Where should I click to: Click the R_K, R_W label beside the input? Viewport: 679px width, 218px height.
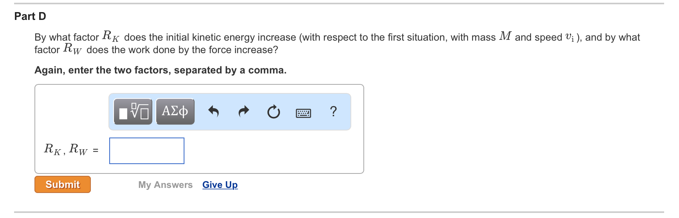point(66,150)
